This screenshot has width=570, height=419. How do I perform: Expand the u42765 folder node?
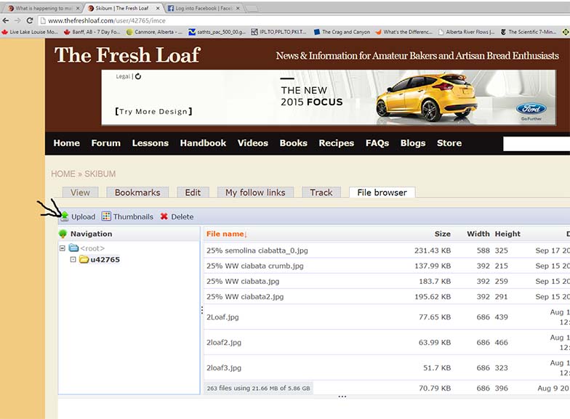[73, 259]
